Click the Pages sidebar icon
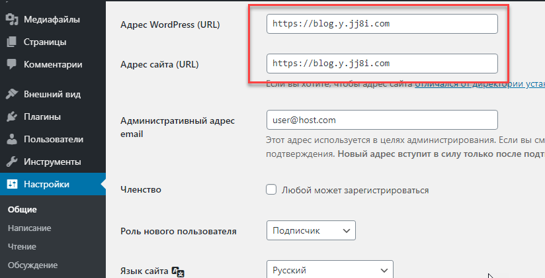This screenshot has height=278, width=545. click(x=12, y=42)
